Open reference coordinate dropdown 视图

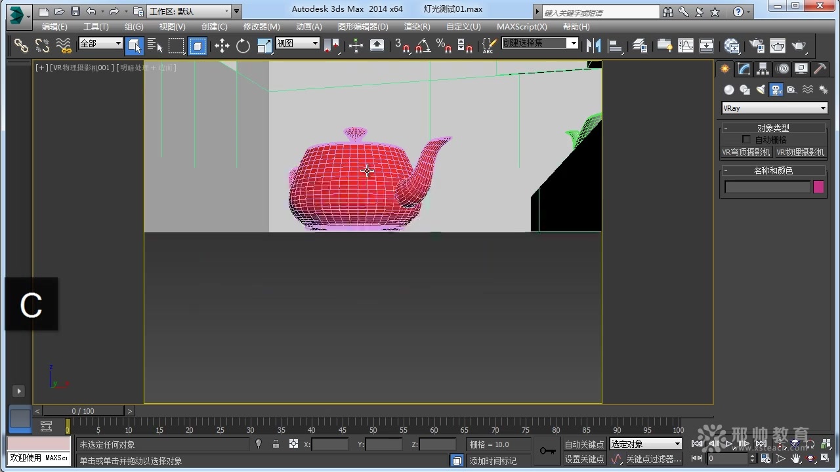tap(297, 43)
